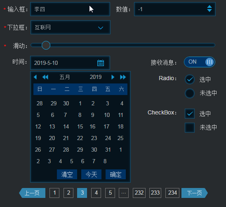
Task: Jump forward a year with double right arrow
Action: click(x=123, y=77)
